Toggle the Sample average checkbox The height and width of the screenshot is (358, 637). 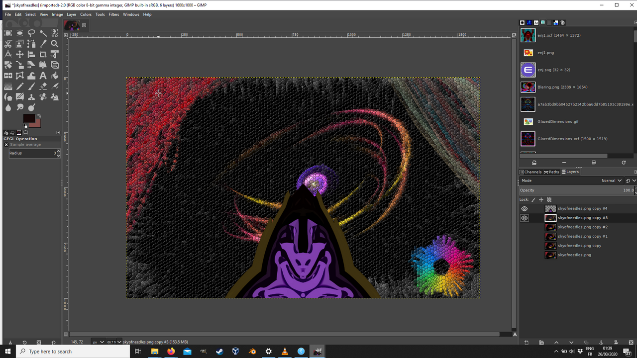(6, 145)
